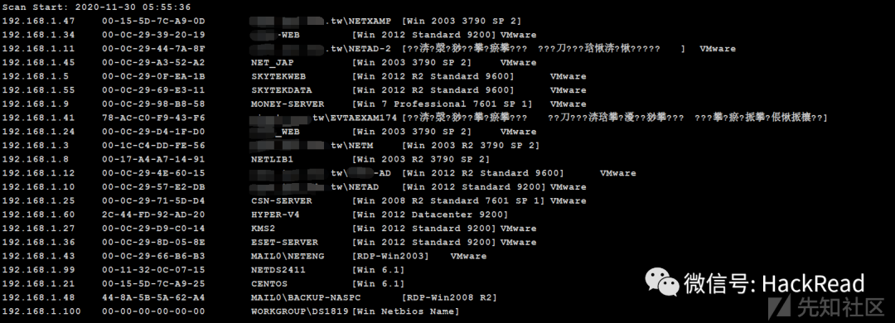This screenshot has width=895, height=323.
Task: Click VMware label on 192.168.1.5 row
Action: click(568, 76)
